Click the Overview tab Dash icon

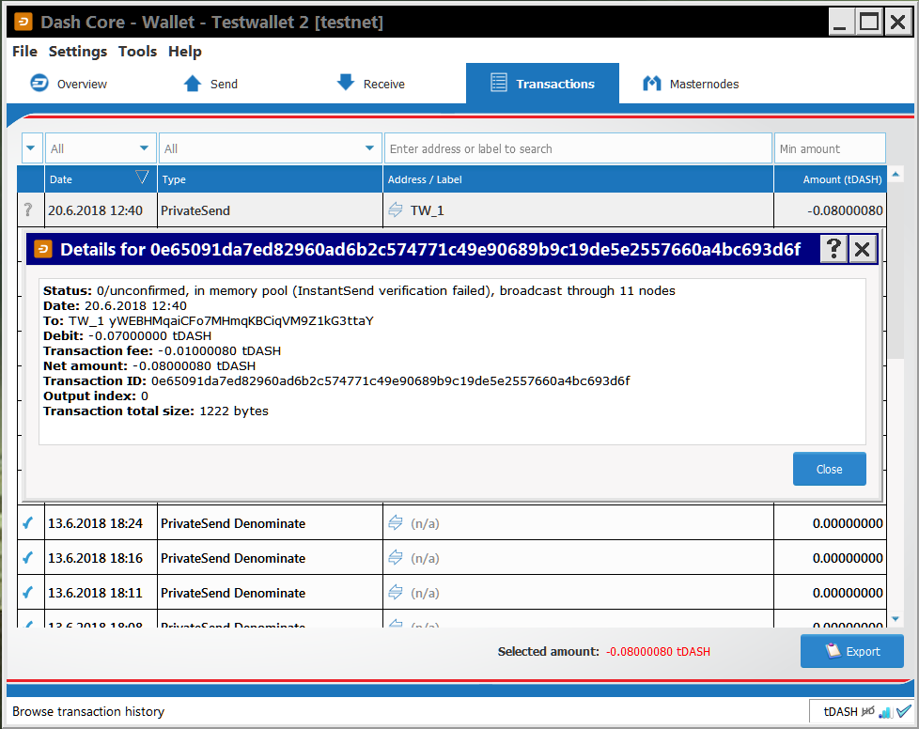(39, 84)
